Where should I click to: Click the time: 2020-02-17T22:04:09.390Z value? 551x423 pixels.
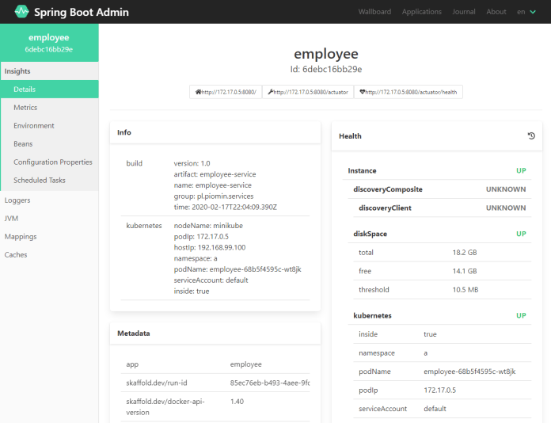pyautogui.click(x=226, y=207)
